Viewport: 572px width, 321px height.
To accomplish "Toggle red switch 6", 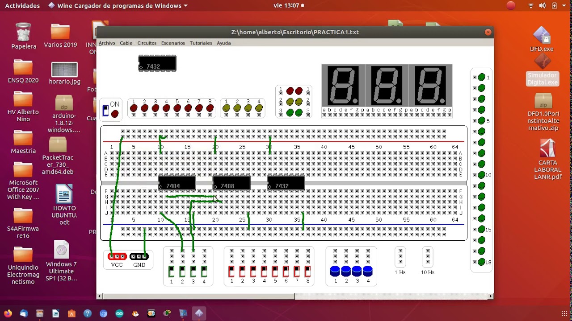I will click(x=286, y=271).
